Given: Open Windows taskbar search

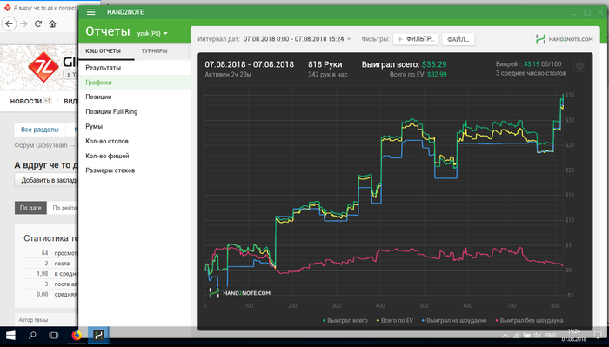Looking at the screenshot, I should (32, 336).
